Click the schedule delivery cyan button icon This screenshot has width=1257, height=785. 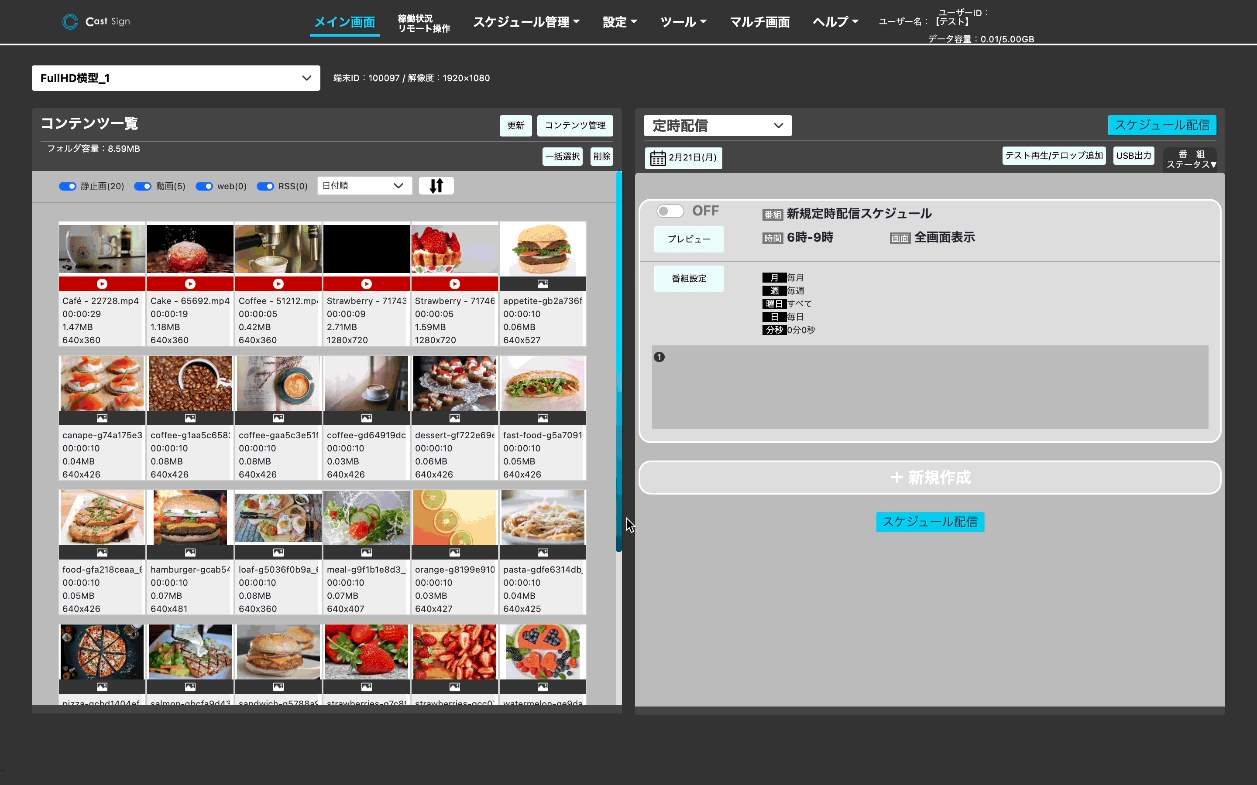[1163, 125]
